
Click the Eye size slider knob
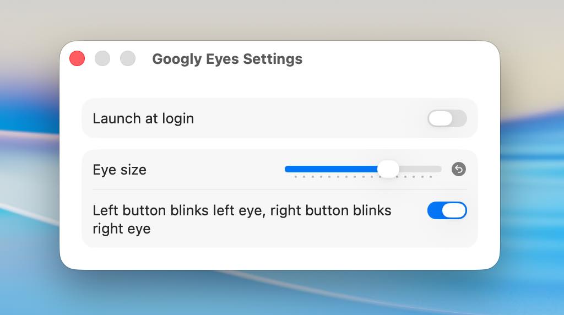pyautogui.click(x=388, y=169)
